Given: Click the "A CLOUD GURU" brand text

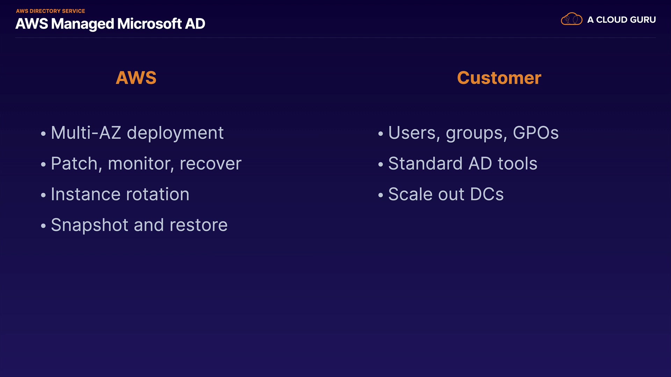Looking at the screenshot, I should [621, 20].
